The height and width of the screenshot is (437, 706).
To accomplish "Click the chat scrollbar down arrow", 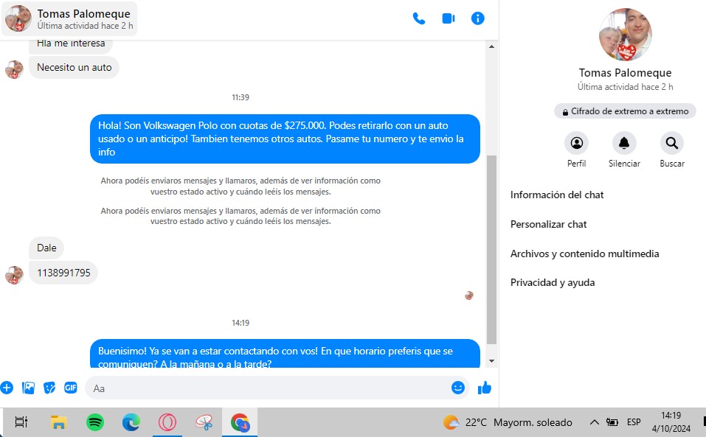I will pos(491,361).
